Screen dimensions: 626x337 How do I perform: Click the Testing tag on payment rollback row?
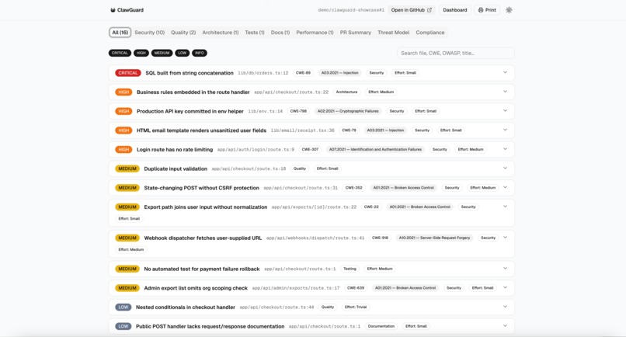tap(350, 269)
